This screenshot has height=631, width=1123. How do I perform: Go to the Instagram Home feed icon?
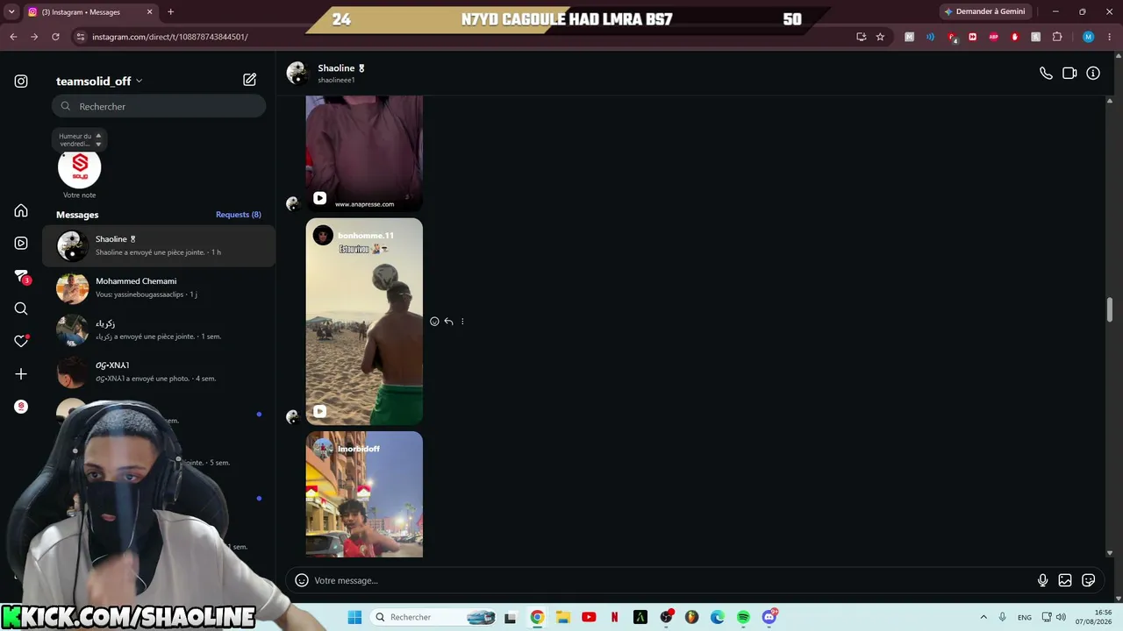tap(21, 210)
